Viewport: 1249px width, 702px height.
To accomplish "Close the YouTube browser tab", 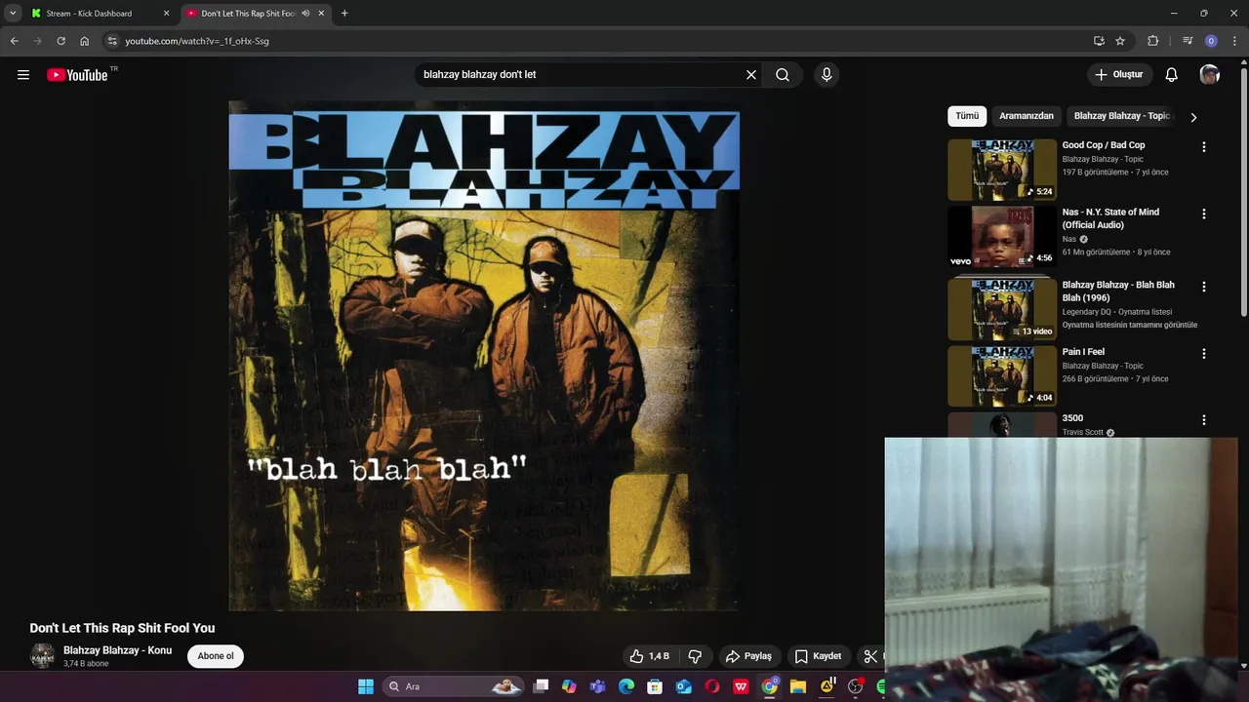I will (x=322, y=14).
